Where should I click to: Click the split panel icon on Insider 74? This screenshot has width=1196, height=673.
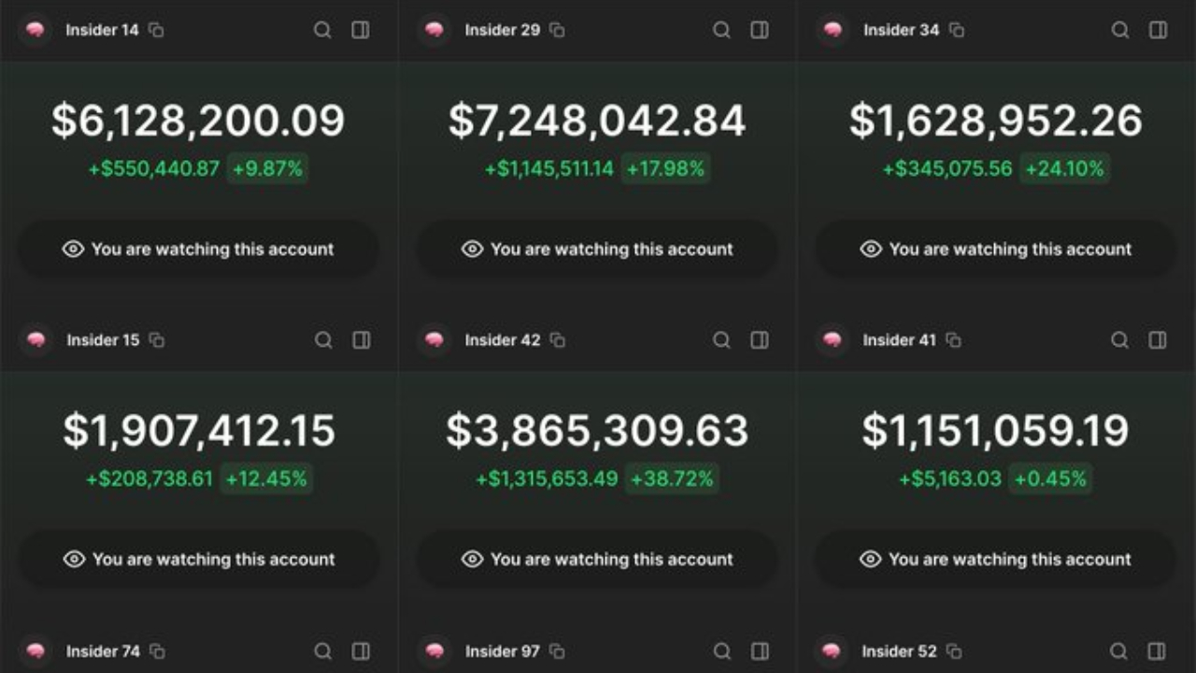pos(361,652)
